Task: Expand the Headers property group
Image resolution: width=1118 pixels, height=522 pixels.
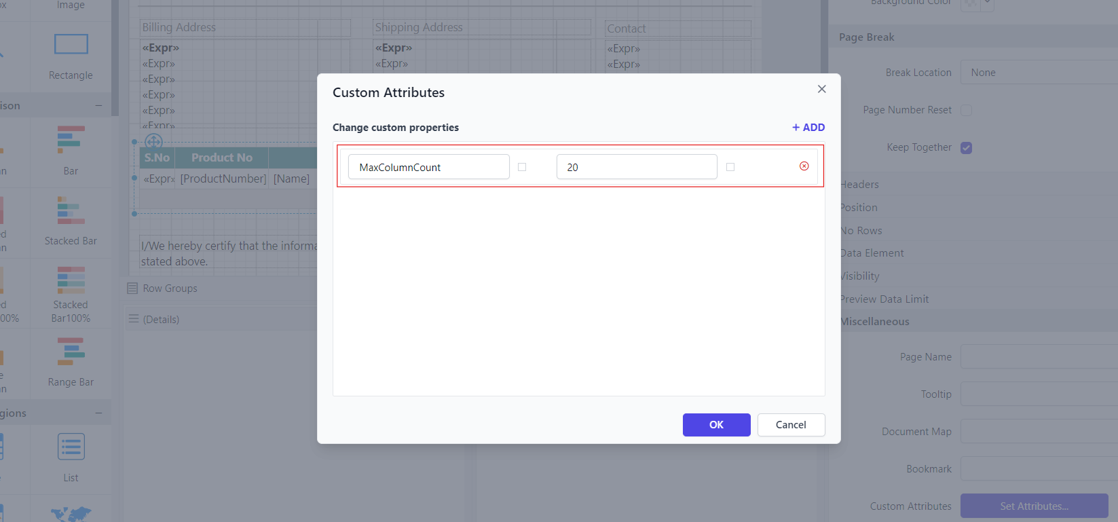Action: 859,185
